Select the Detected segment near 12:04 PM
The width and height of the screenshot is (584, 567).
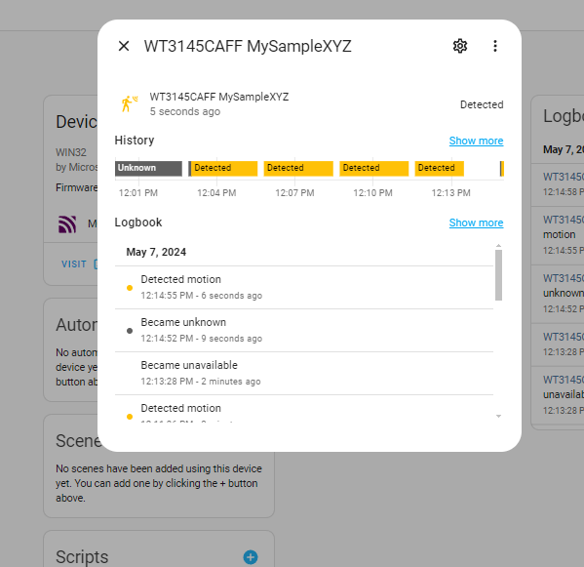click(223, 169)
